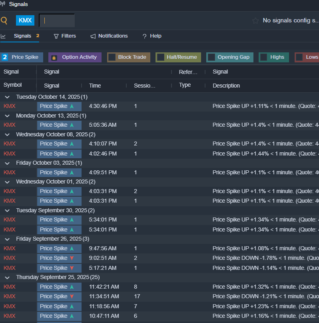Click the lock icon on Option Activity
Image resolution: width=319 pixels, height=323 pixels.
click(x=54, y=58)
